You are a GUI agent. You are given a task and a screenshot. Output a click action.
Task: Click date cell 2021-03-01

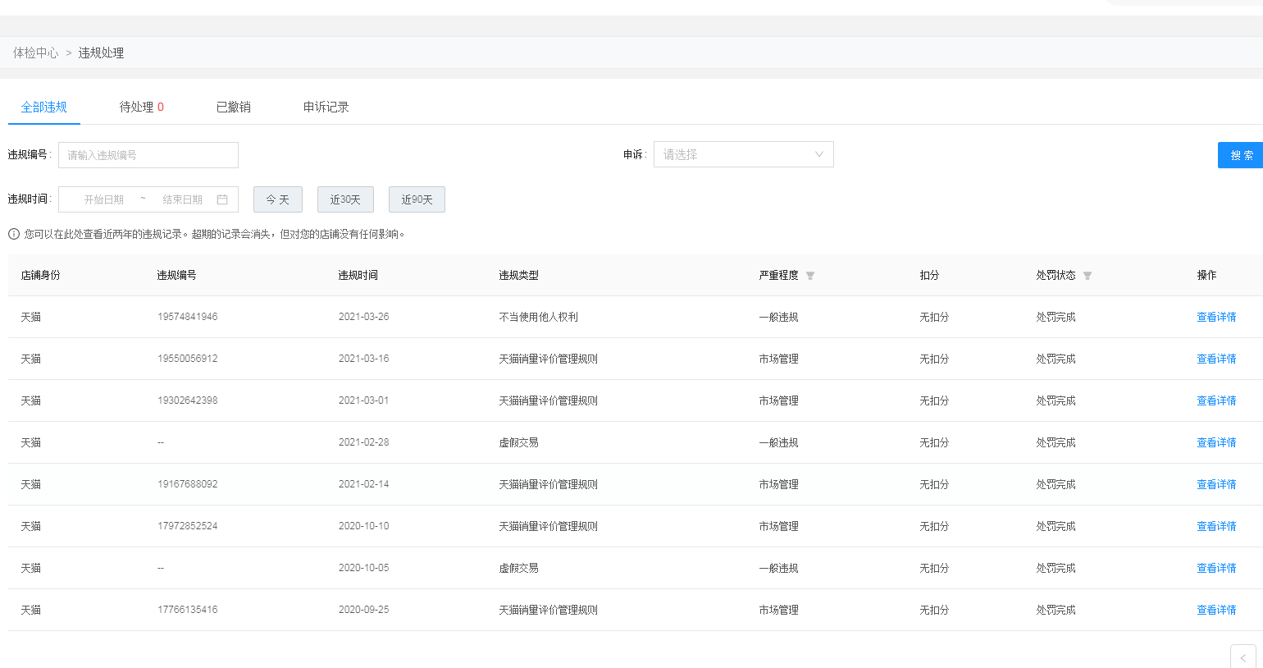[x=364, y=400]
